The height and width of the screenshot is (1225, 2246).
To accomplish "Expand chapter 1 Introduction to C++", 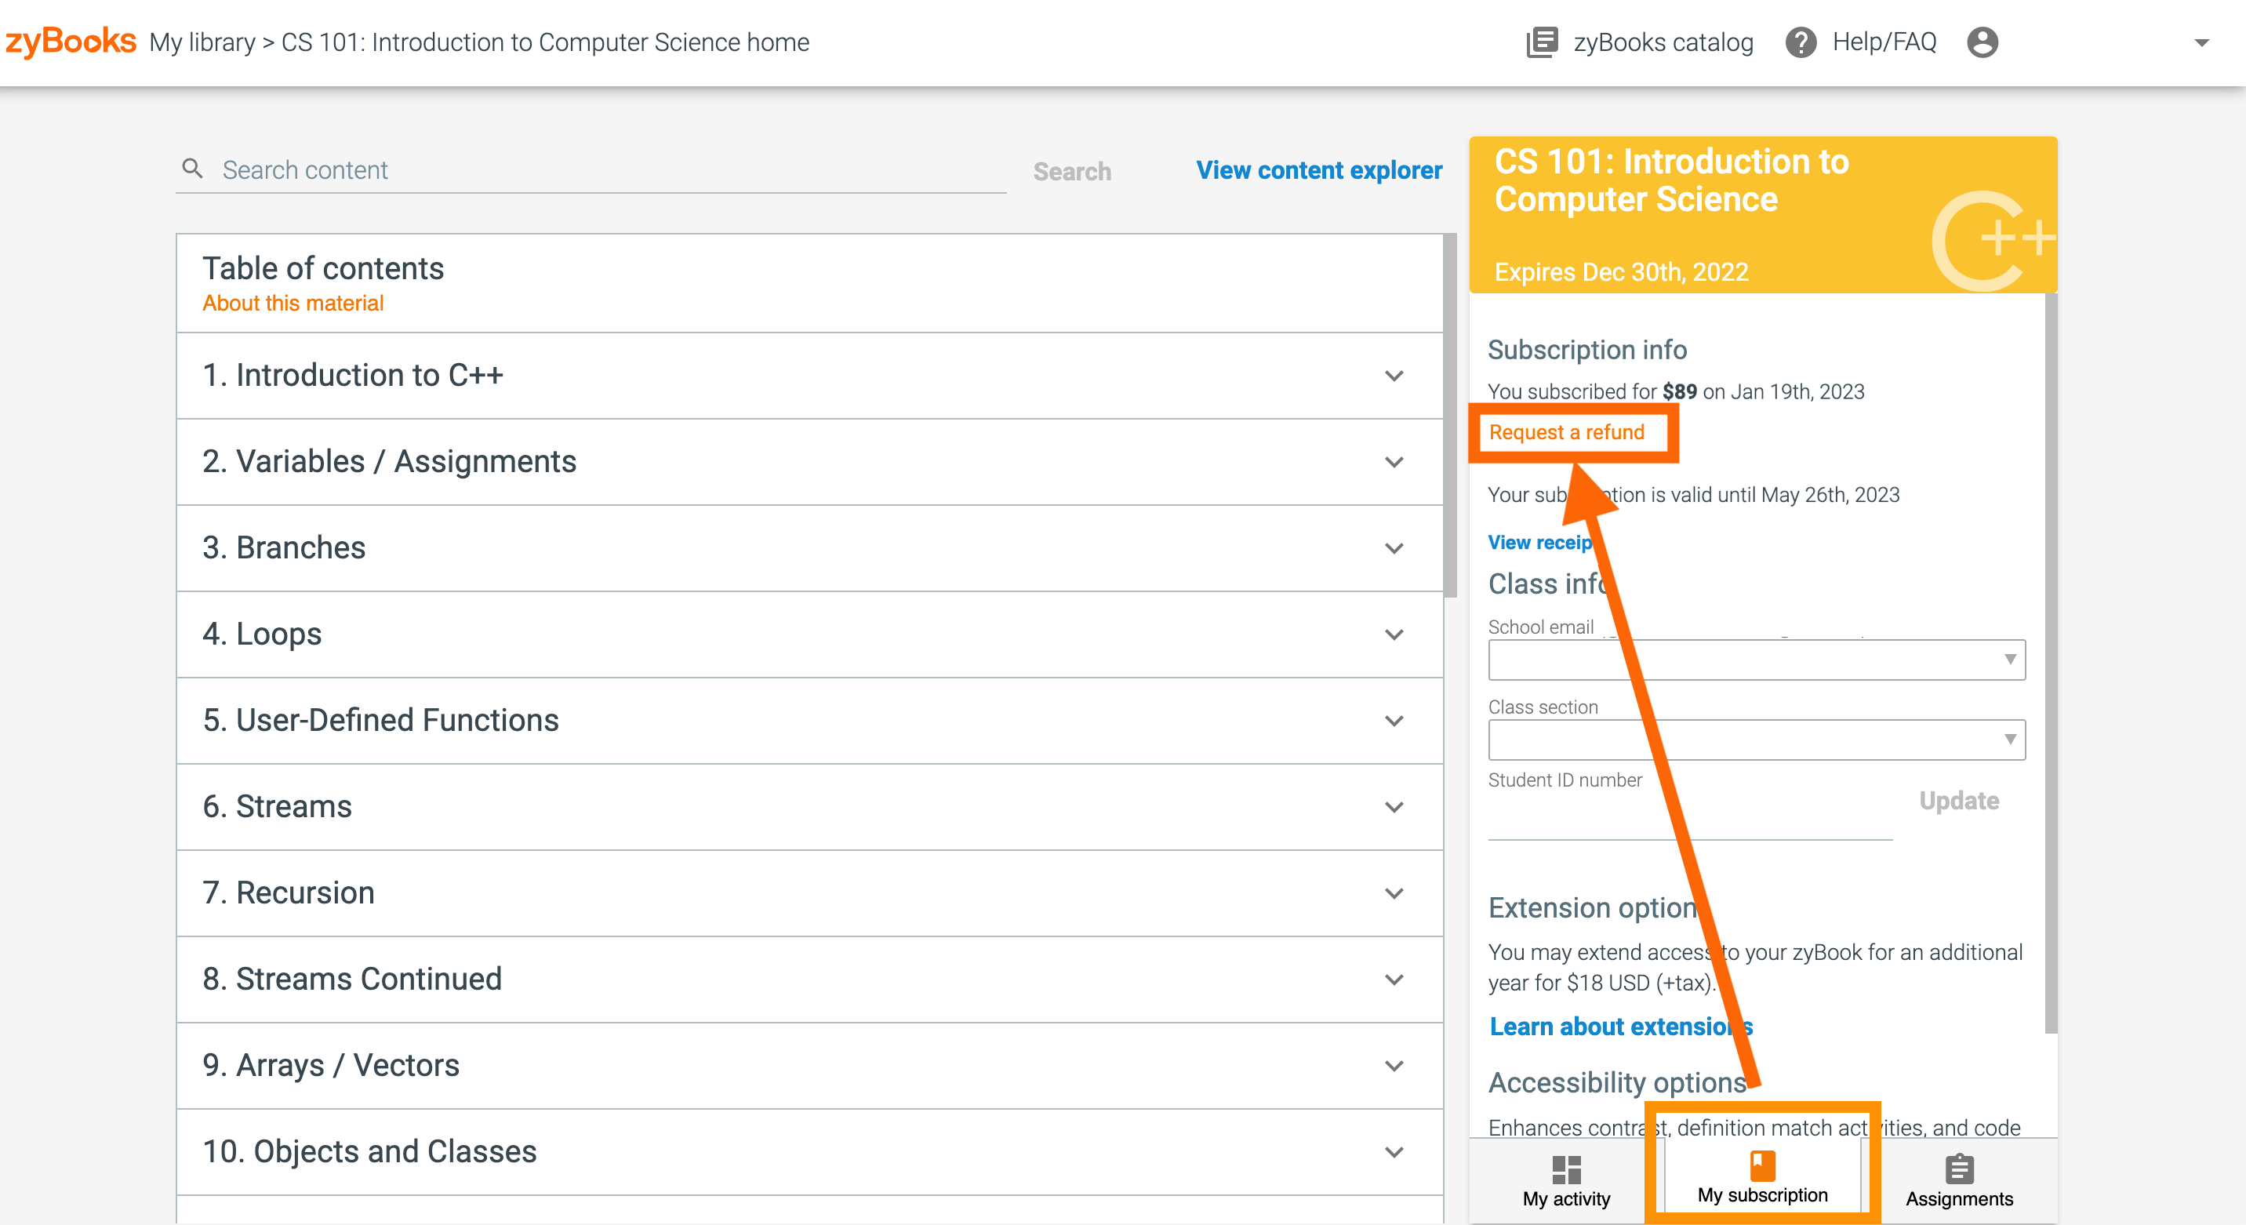I will (x=1394, y=376).
